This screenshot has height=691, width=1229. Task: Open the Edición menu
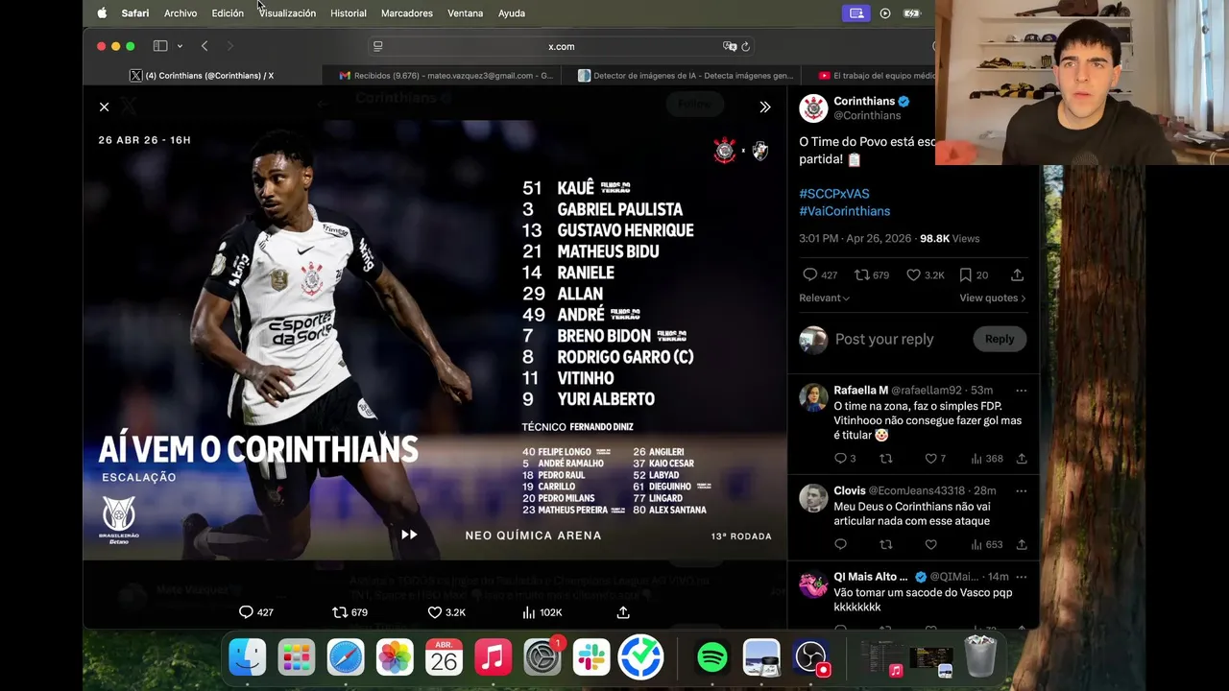228,13
